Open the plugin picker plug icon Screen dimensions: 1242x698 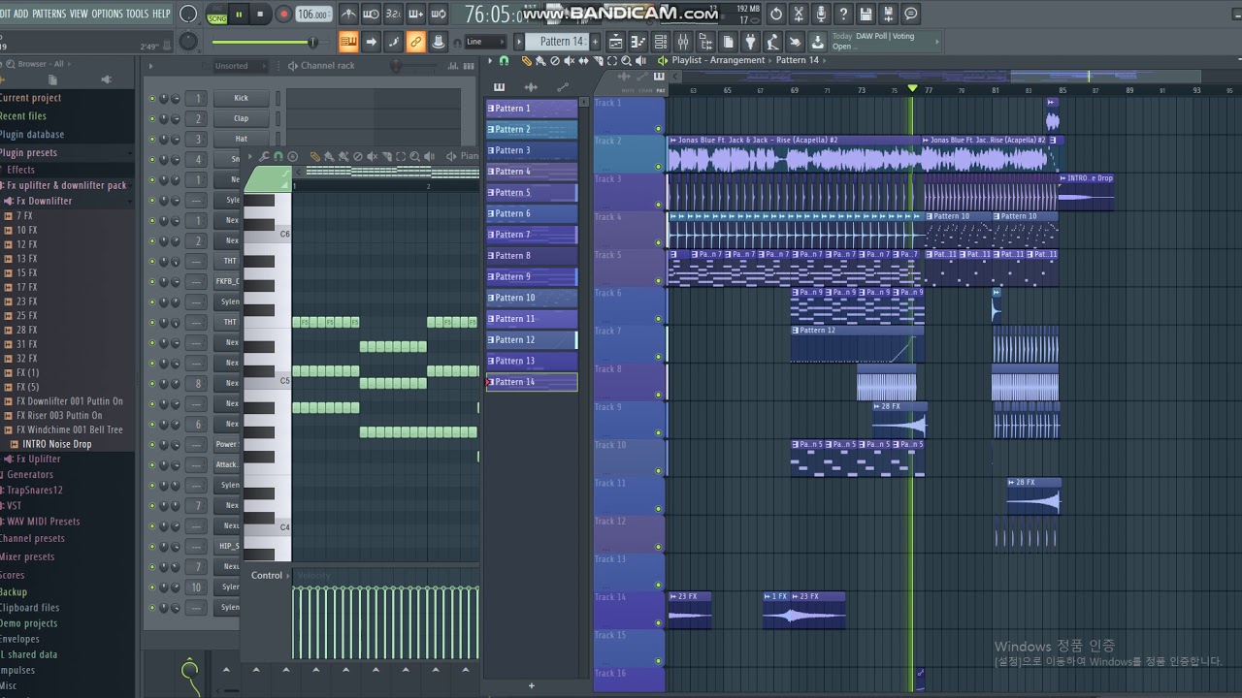pos(750,42)
